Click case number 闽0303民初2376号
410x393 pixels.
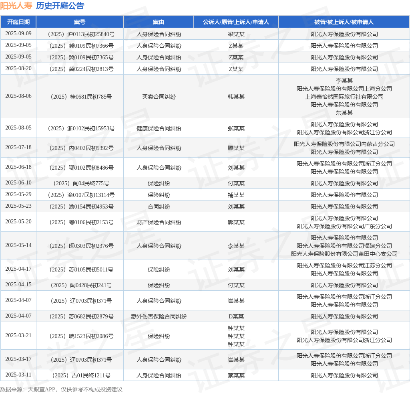click(x=81, y=246)
